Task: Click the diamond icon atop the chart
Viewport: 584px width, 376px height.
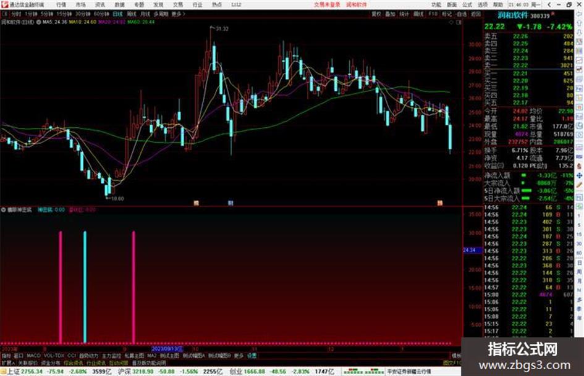Action: [451, 22]
